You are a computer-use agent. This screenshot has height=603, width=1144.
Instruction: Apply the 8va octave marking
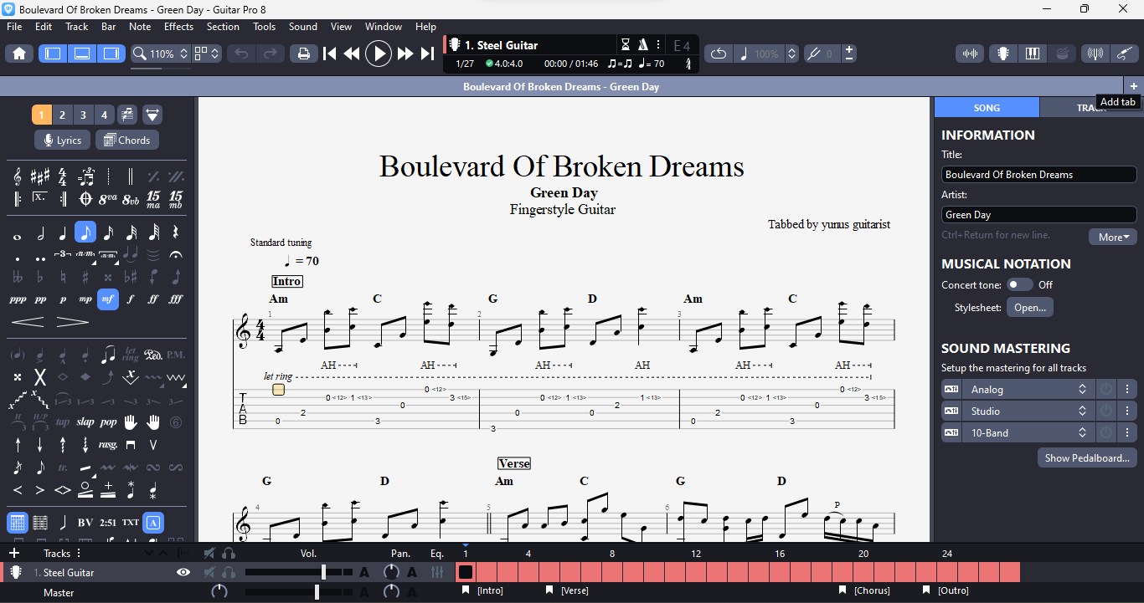pos(108,199)
